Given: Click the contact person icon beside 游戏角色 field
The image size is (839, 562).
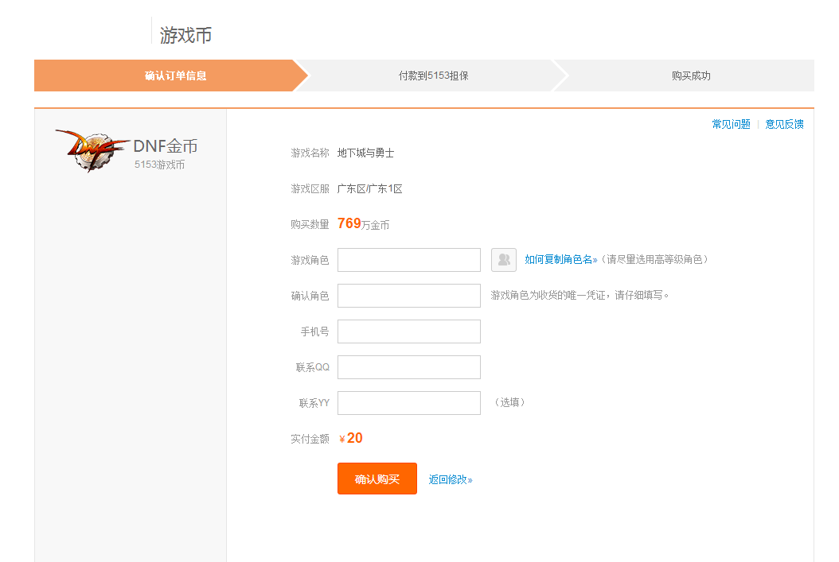Looking at the screenshot, I should point(503,260).
